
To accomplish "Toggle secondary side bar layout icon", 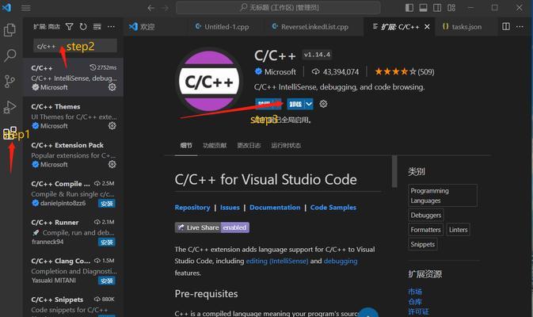I will click(437, 7).
